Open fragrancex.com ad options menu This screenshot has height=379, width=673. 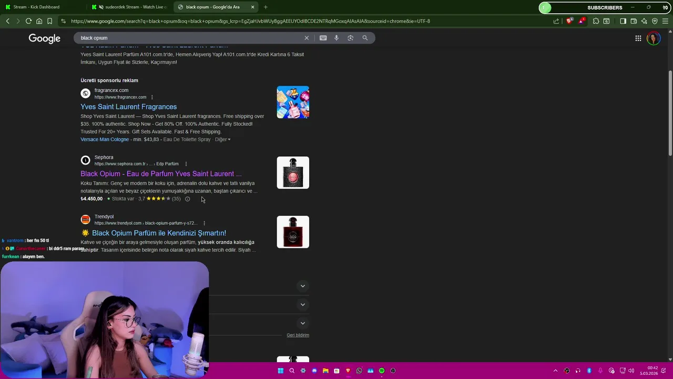pos(152,97)
